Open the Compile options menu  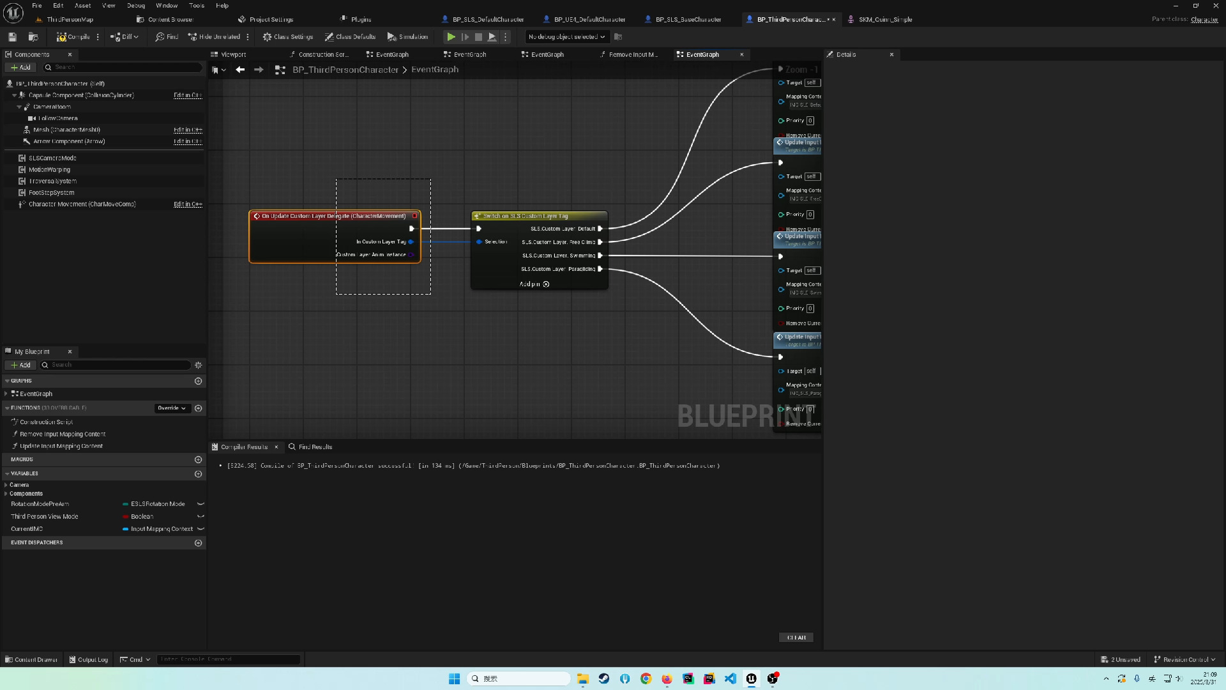click(x=98, y=37)
